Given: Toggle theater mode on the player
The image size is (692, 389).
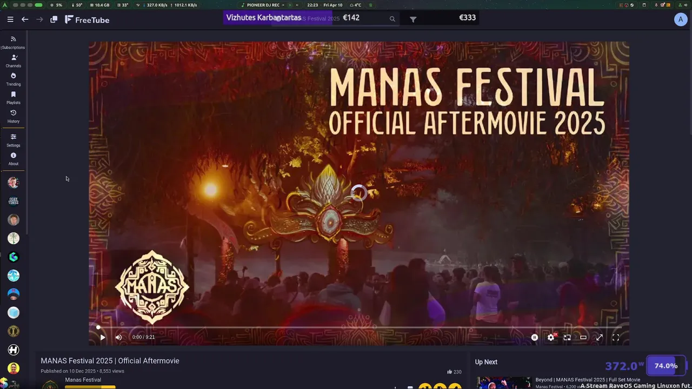Looking at the screenshot, I should [583, 337].
